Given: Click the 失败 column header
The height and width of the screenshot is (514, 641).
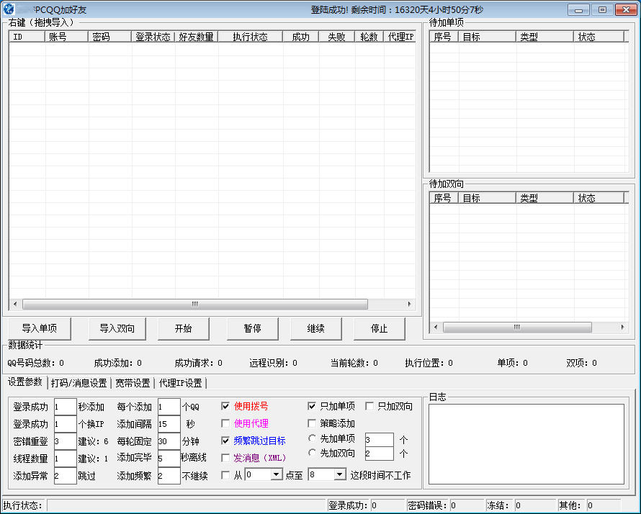Looking at the screenshot, I should (337, 37).
